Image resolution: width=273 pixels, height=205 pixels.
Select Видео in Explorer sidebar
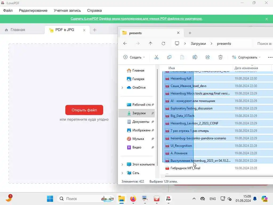[x=136, y=147]
